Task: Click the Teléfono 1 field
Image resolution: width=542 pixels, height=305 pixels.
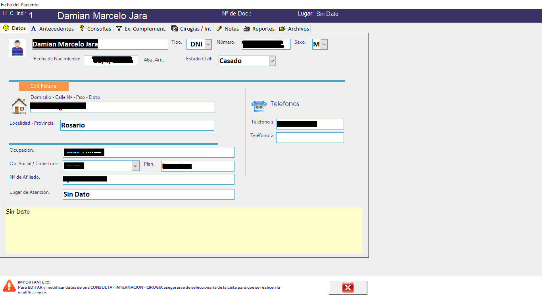Action: (310, 124)
